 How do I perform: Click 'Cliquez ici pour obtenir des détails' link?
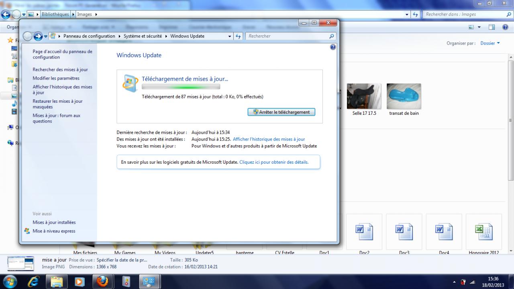click(274, 163)
